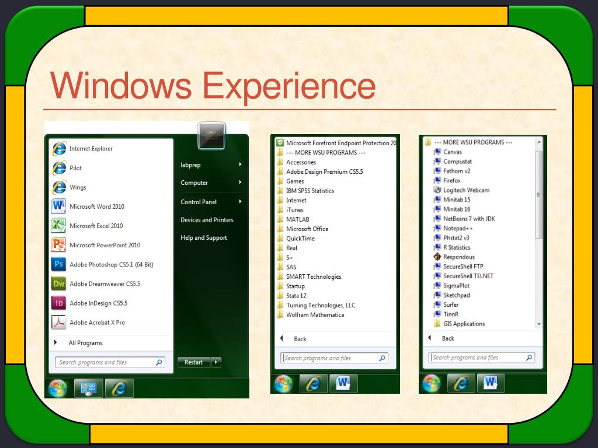Launch Microsoft PowerPoint 2010
The height and width of the screenshot is (448, 598).
[x=96, y=246]
